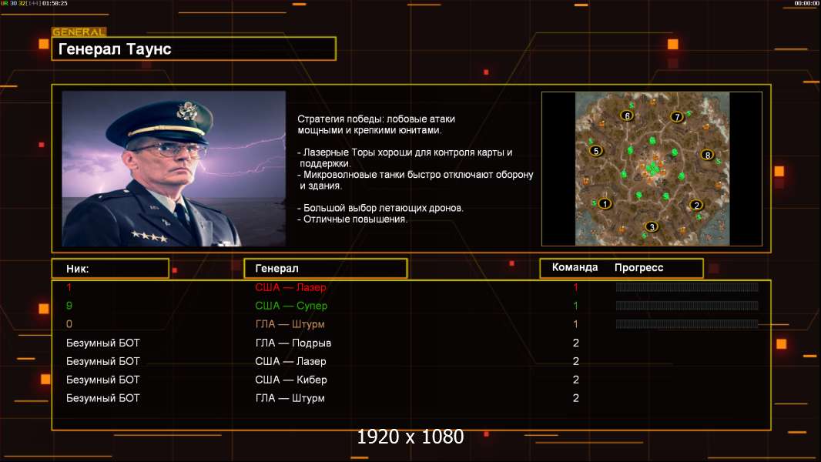Screen dimensions: 821x462
Task: Select start position 5 on the minimap
Action: [596, 151]
